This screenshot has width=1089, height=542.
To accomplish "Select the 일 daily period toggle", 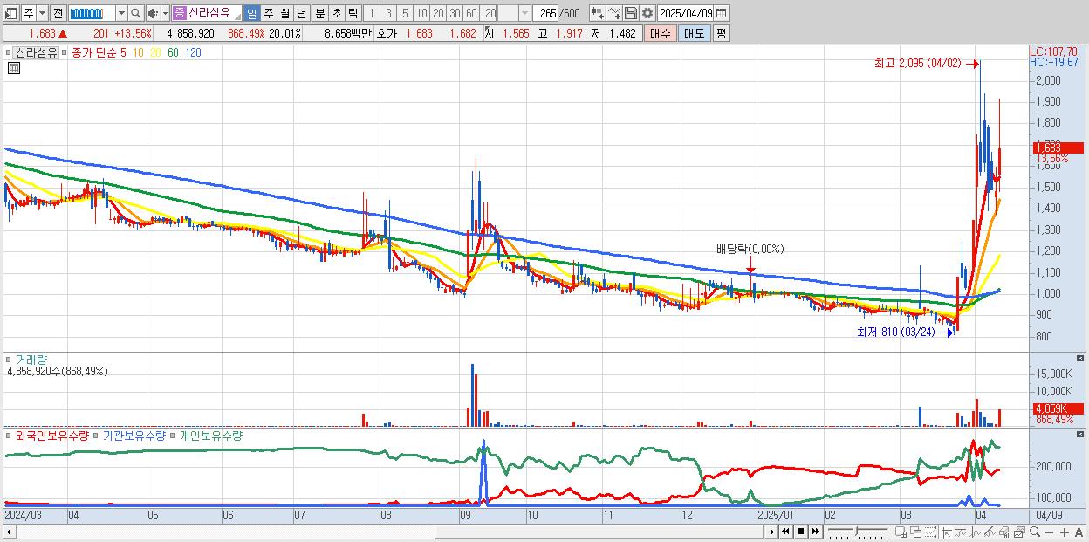I will pos(251,13).
